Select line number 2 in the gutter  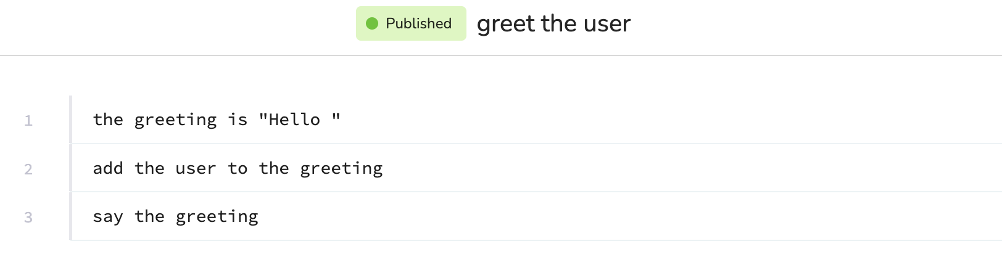coord(28,169)
